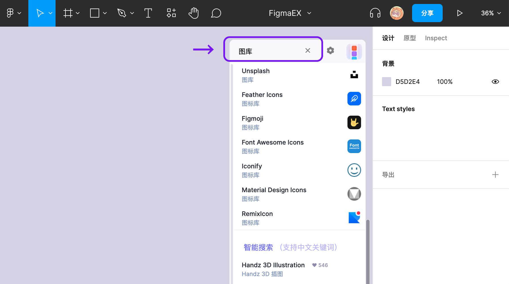509x284 pixels.
Task: Select the Text tool
Action: [x=148, y=13]
